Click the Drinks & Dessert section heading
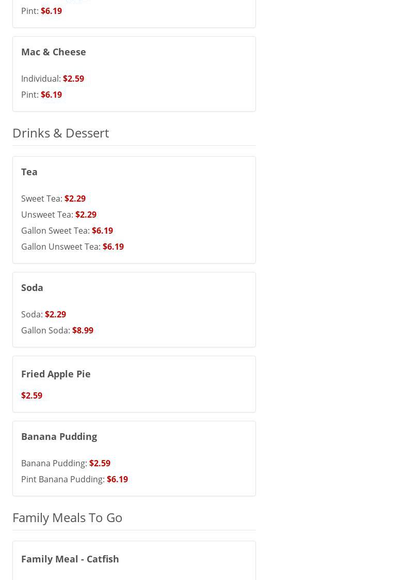Viewport: 405px width, 580px height. tap(60, 133)
